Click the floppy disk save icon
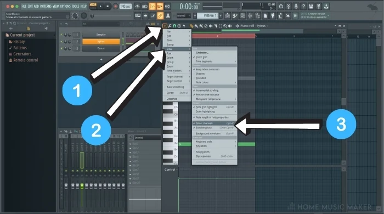Screen dimensions: 384x214 click(311, 7)
